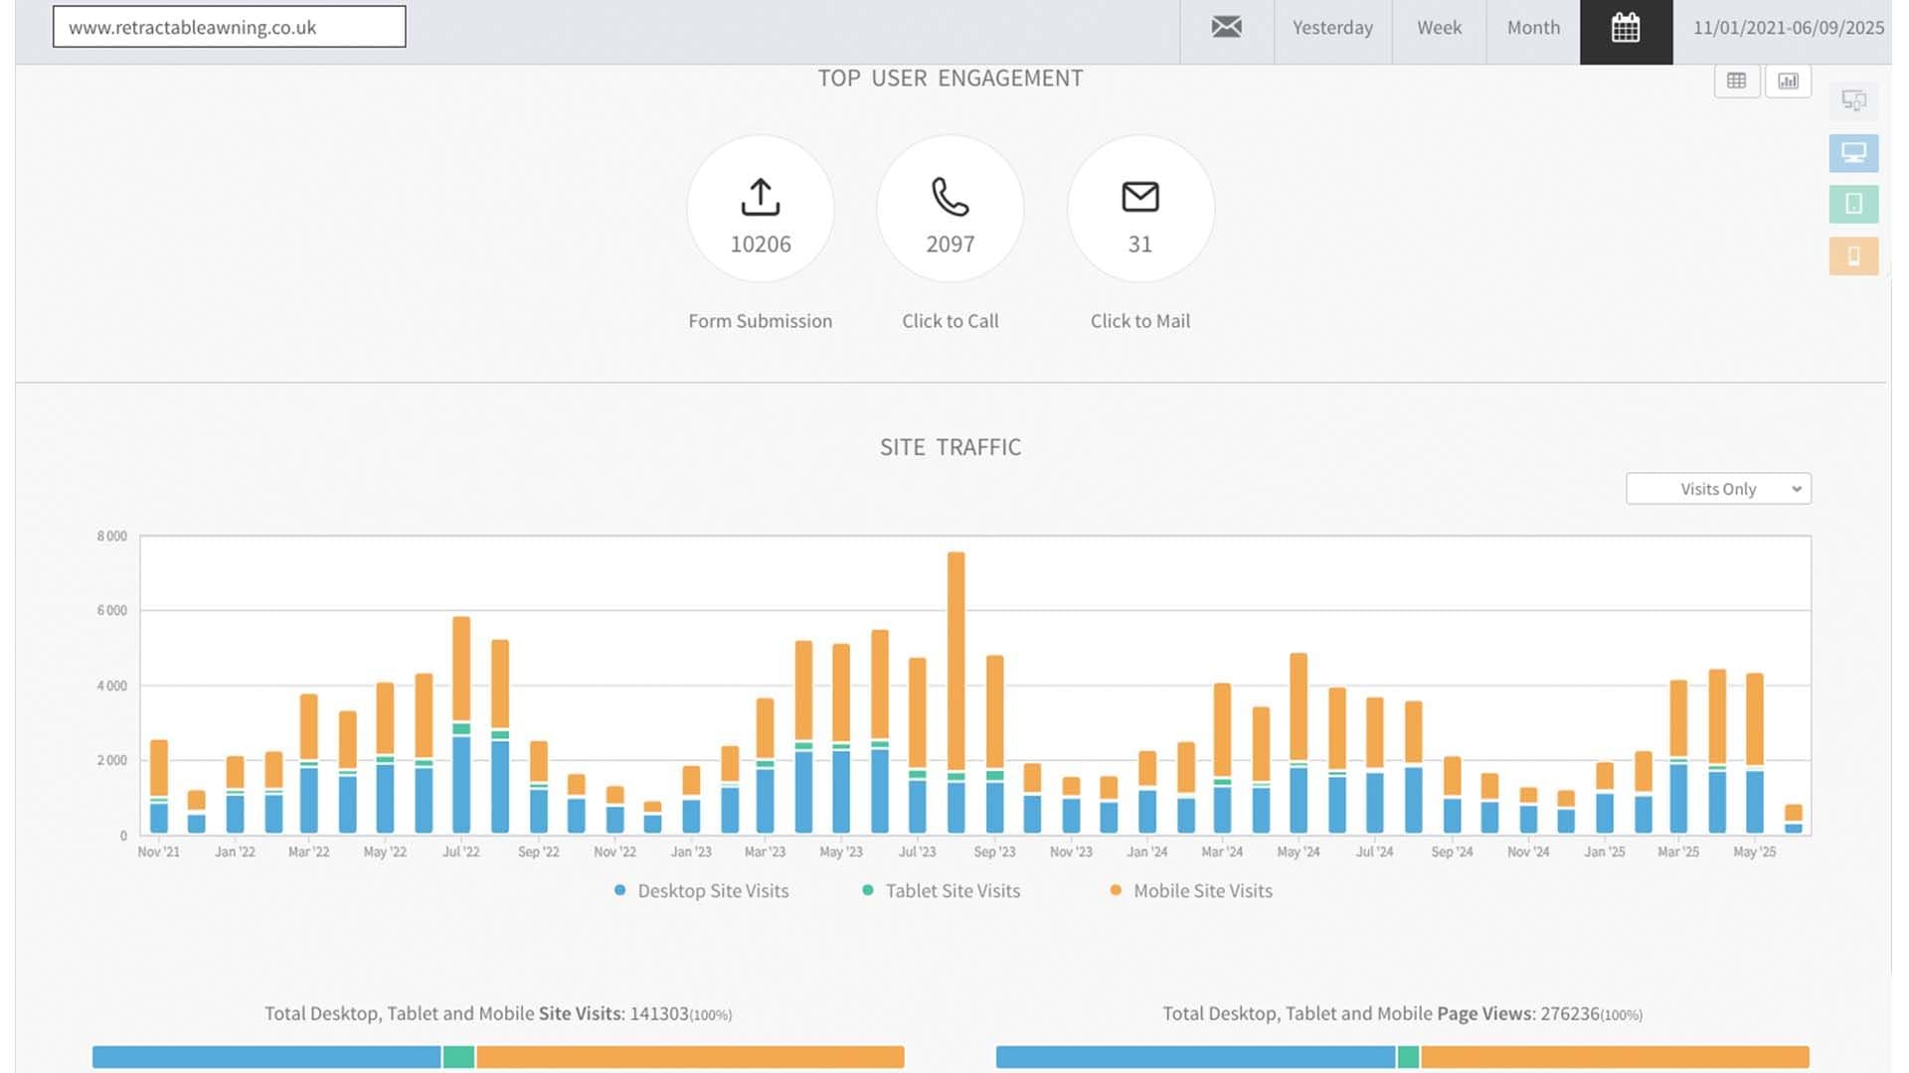Select the Week tab

click(x=1439, y=28)
